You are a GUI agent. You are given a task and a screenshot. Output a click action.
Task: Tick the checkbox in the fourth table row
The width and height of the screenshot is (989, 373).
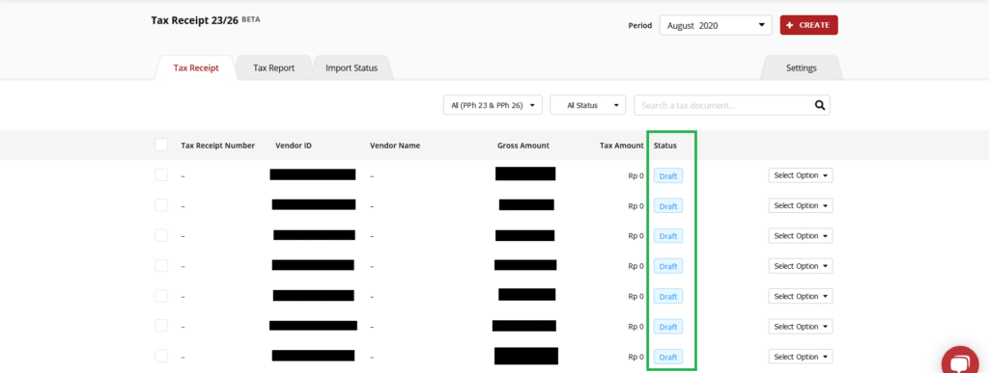tap(161, 265)
